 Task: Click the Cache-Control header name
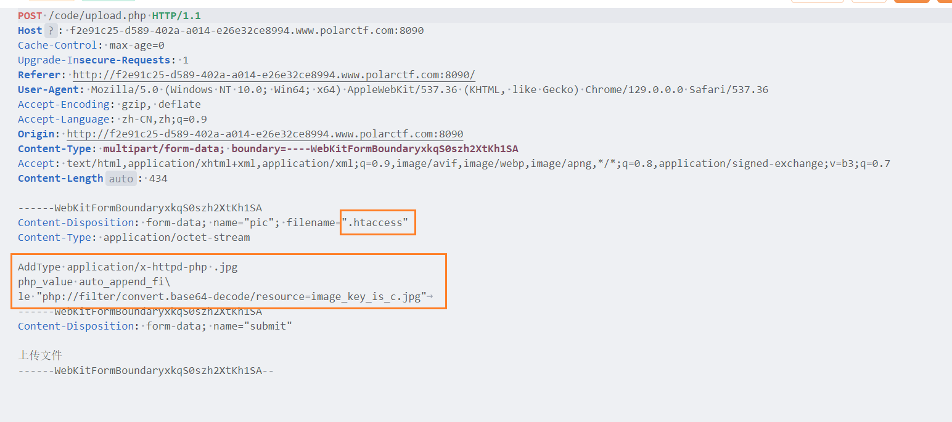(57, 45)
